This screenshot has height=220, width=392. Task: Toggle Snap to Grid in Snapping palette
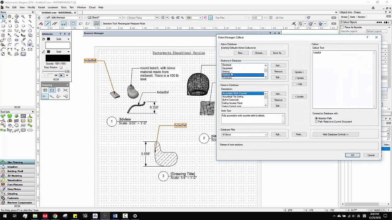45,90
